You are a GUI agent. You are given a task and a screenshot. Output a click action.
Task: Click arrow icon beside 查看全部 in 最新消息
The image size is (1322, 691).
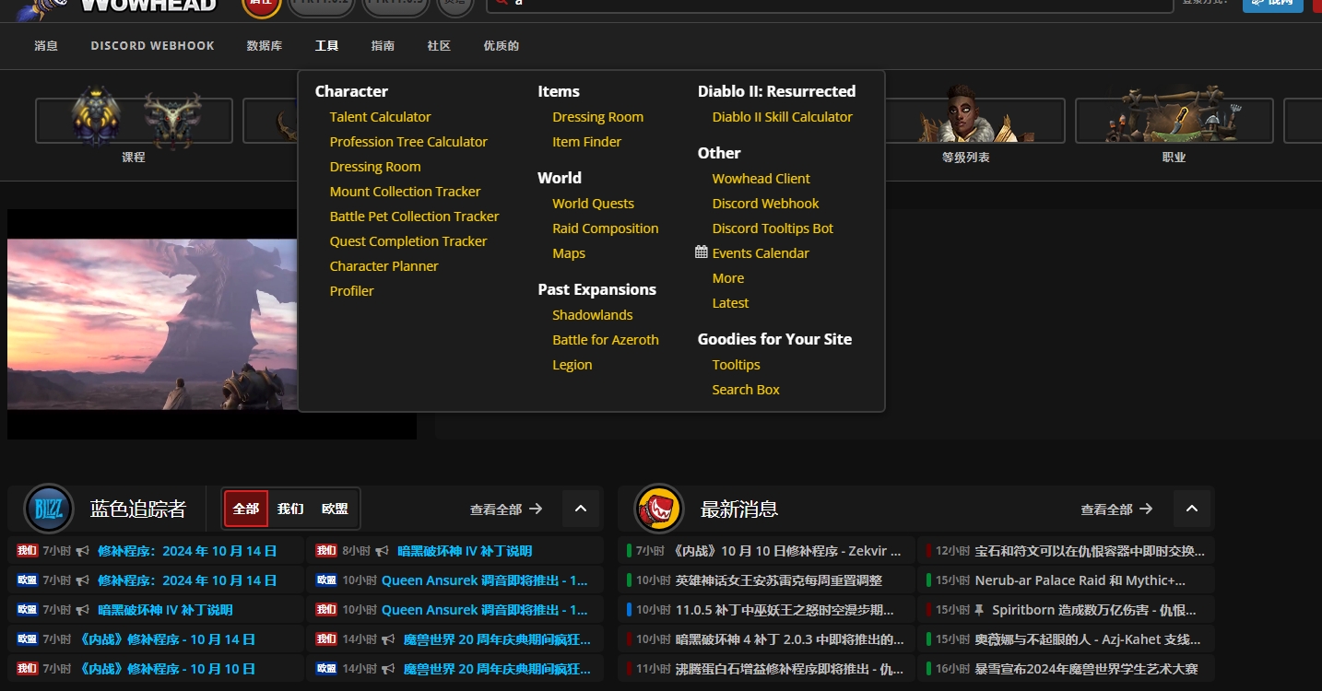click(x=1146, y=509)
